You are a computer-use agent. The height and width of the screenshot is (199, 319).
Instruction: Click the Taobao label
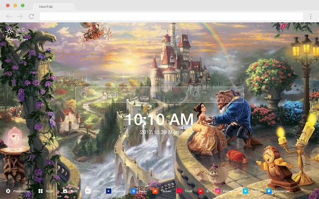(165, 191)
